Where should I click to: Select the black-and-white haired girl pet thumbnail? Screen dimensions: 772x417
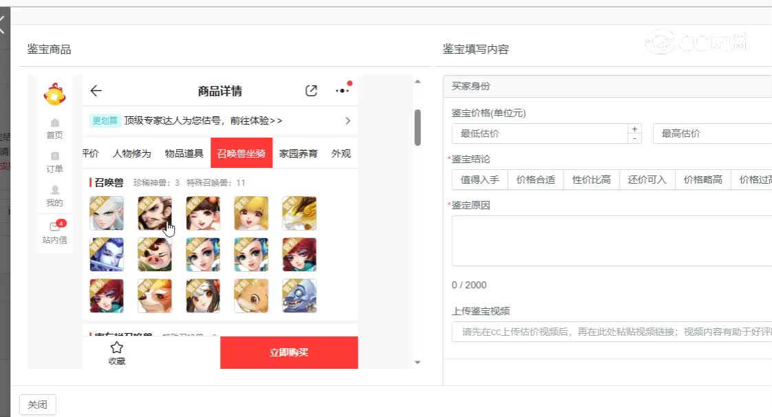pyautogui.click(x=203, y=296)
